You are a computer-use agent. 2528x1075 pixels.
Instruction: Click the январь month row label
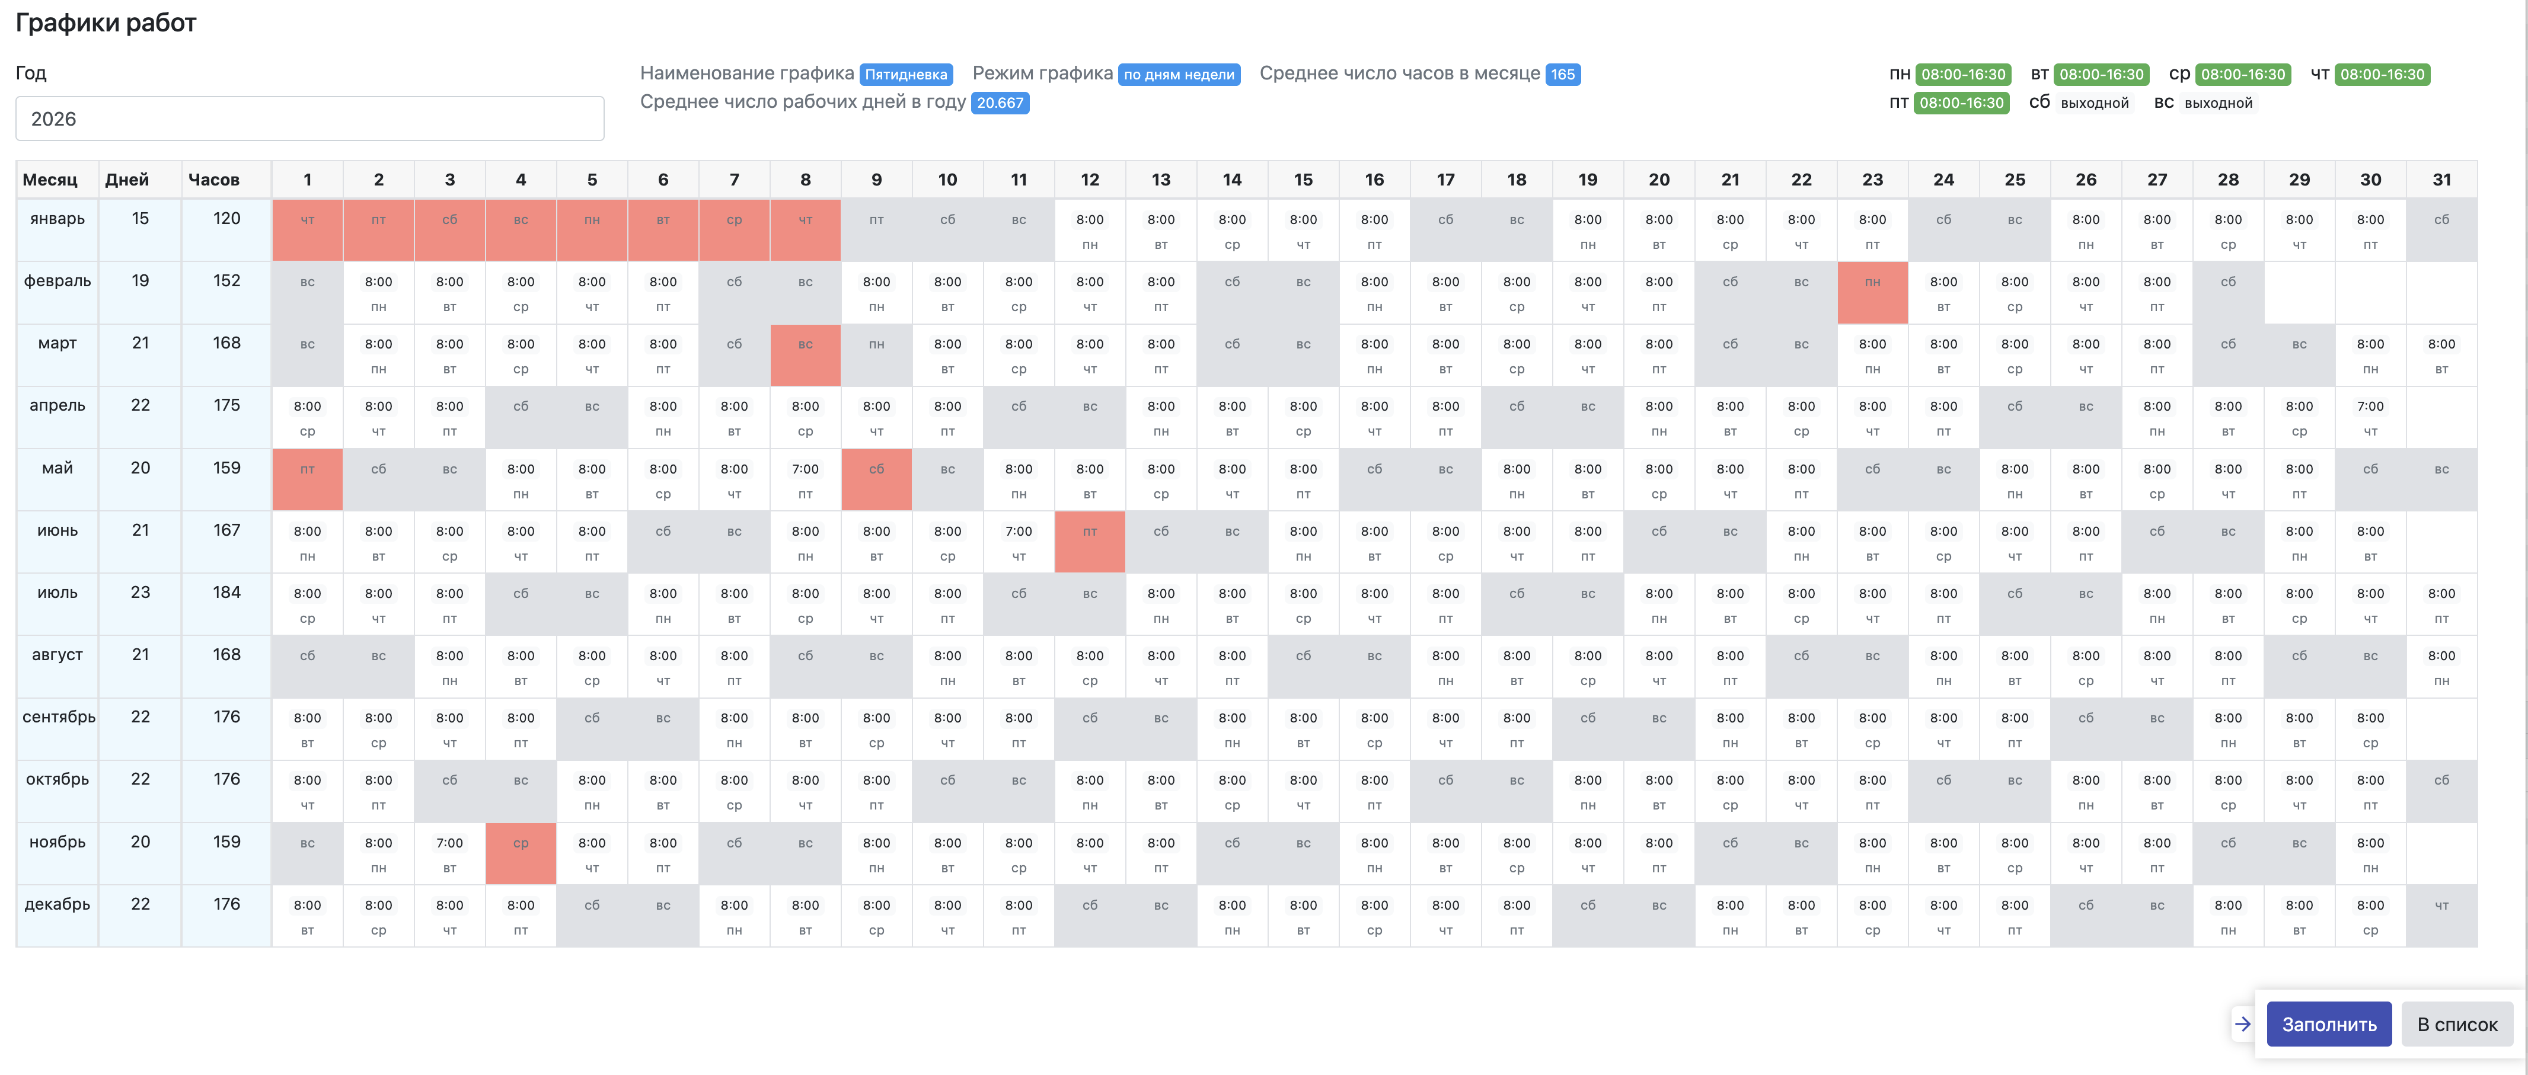coord(57,219)
